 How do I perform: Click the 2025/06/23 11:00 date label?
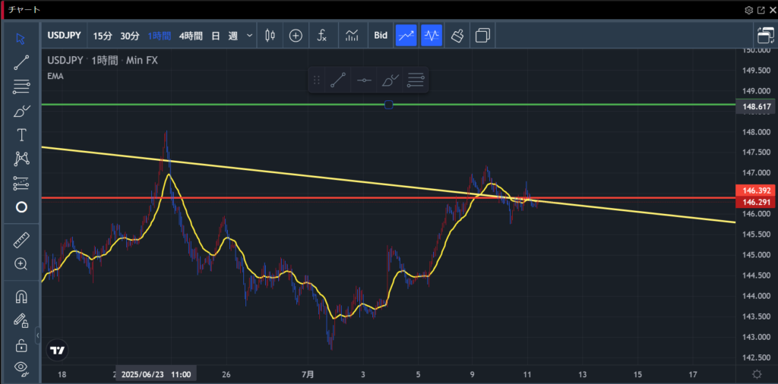click(x=157, y=374)
